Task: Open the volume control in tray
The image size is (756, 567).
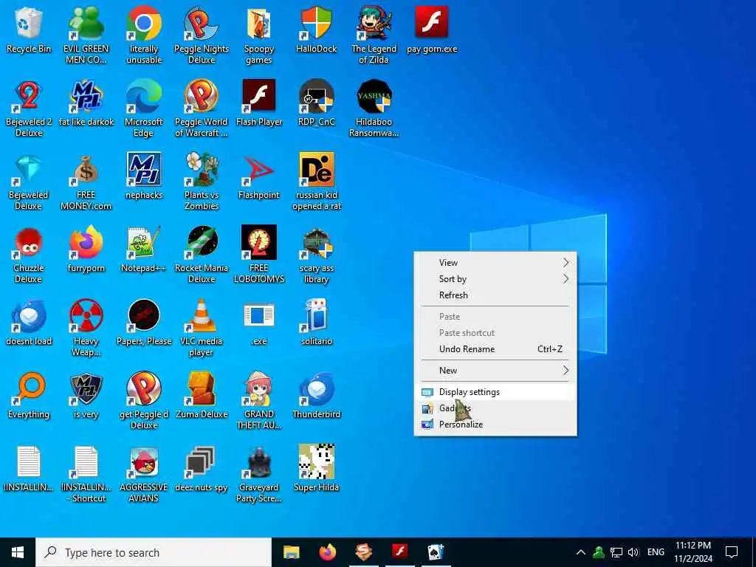Action: [633, 552]
